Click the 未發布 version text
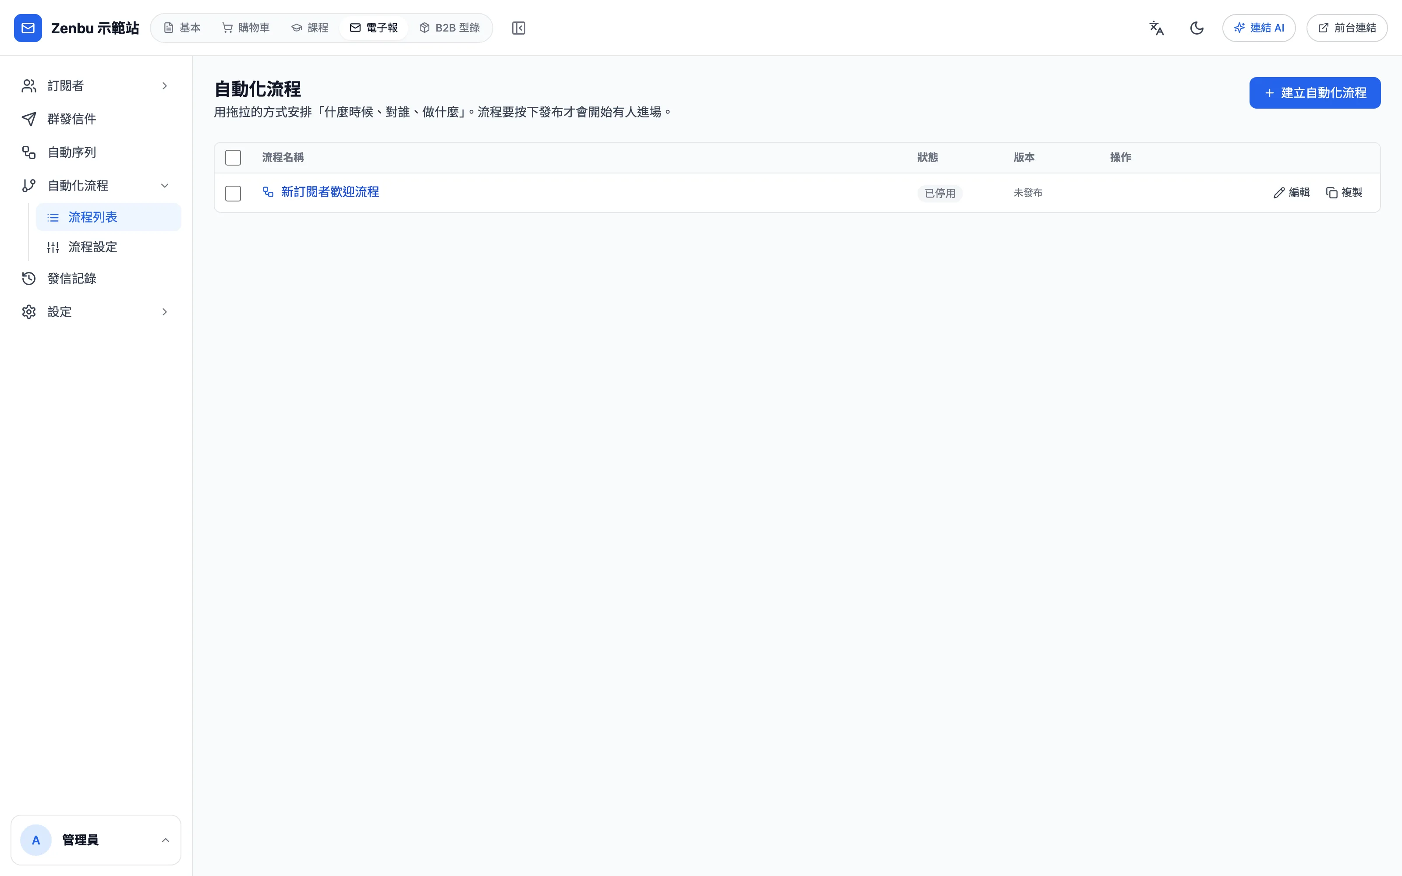Viewport: 1402px width, 876px height. pos(1028,192)
